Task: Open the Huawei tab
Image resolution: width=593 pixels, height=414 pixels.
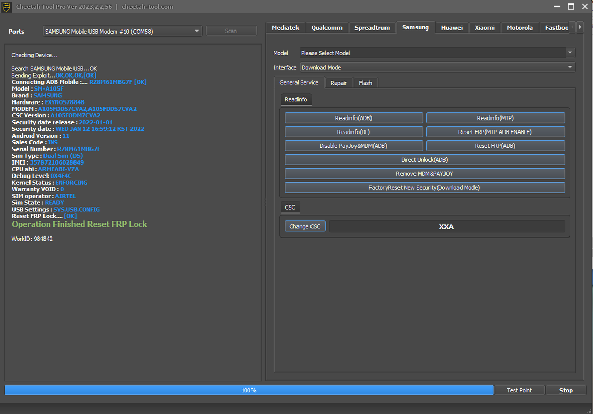Action: pos(452,28)
